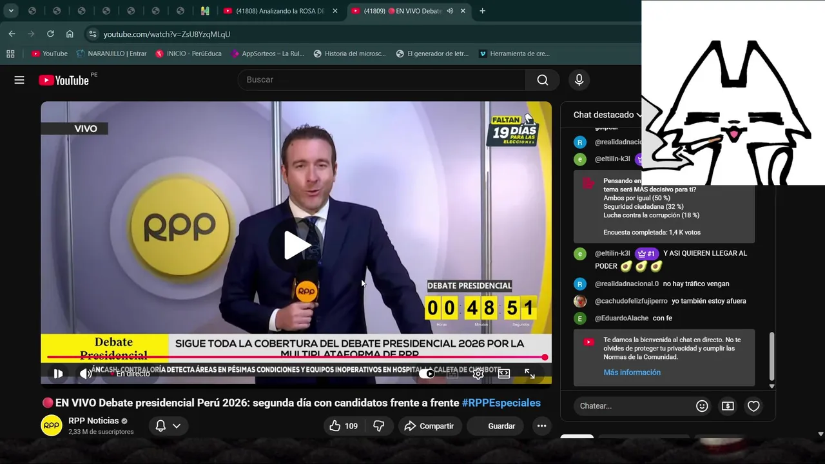Switch to the green M favicon tab
The image size is (825, 464).
click(x=205, y=11)
